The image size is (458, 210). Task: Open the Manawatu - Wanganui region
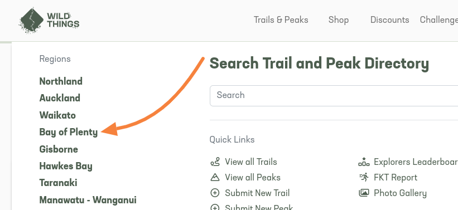[88, 200]
